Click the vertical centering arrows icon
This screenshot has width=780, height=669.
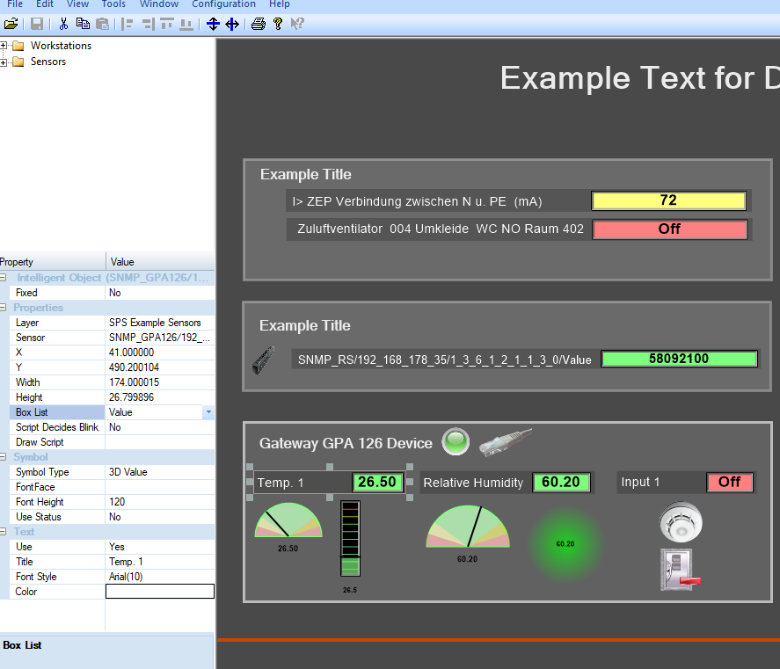(x=213, y=25)
